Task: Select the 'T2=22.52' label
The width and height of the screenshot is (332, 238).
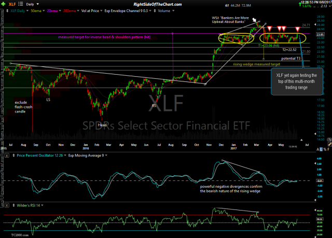Action: 289,50
